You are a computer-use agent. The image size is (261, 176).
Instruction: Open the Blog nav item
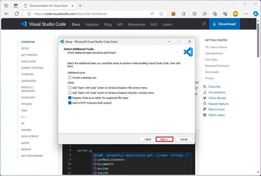[108, 24]
